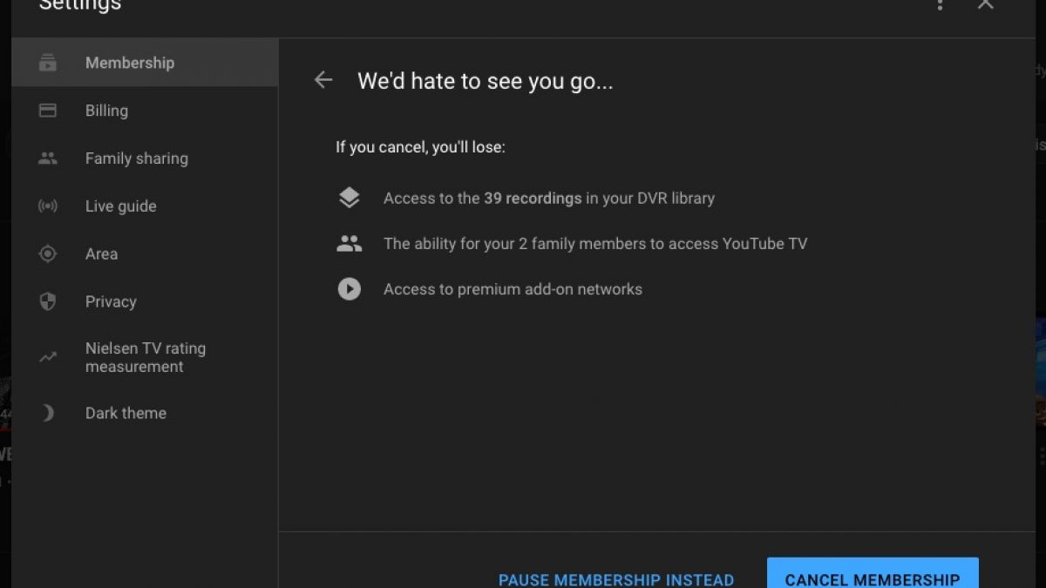Click the Cancel Membership button

(x=873, y=575)
